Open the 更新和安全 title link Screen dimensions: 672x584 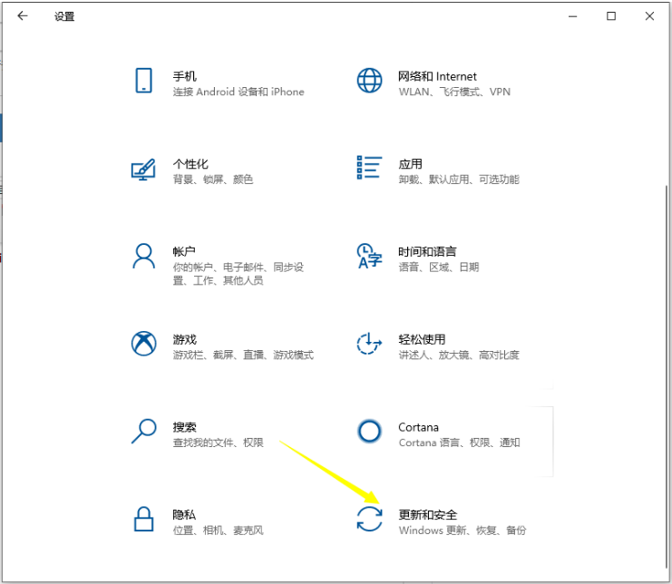(427, 514)
